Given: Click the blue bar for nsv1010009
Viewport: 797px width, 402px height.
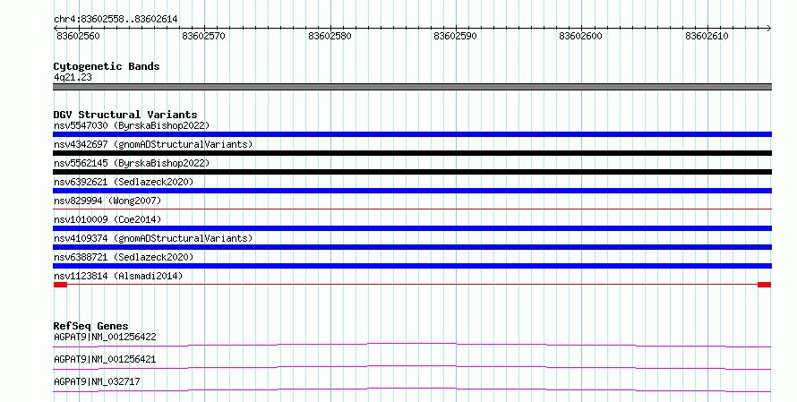Looking at the screenshot, I should pos(412,228).
